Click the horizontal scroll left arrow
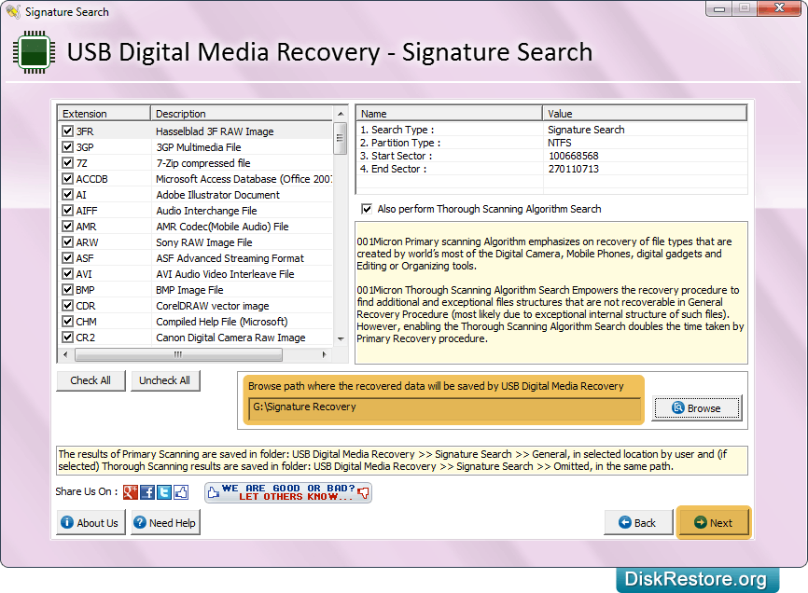The width and height of the screenshot is (808, 593). point(65,354)
